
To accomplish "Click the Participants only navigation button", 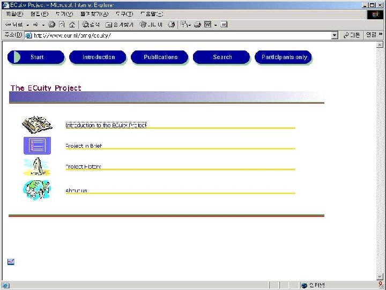I will click(x=283, y=57).
